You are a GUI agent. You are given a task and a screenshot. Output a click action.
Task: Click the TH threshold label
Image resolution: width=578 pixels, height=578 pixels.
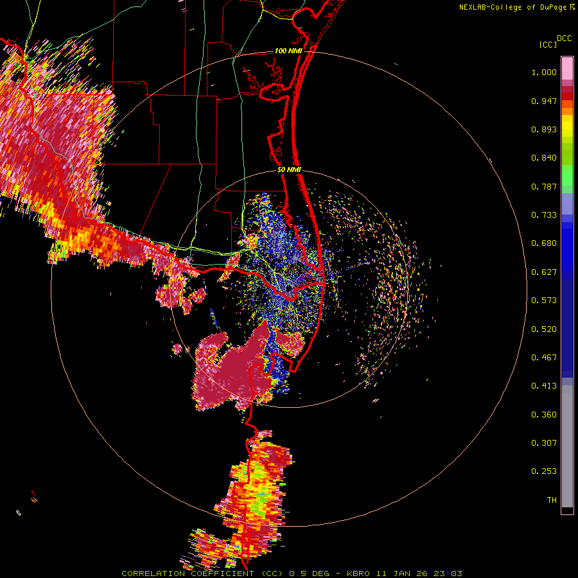[552, 500]
